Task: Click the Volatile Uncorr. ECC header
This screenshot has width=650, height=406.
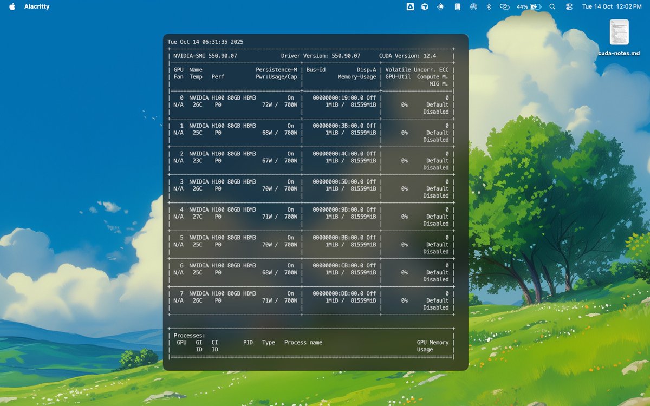Action: (417, 70)
